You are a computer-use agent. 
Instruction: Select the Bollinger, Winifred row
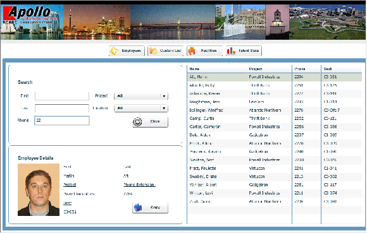[x=275, y=111]
